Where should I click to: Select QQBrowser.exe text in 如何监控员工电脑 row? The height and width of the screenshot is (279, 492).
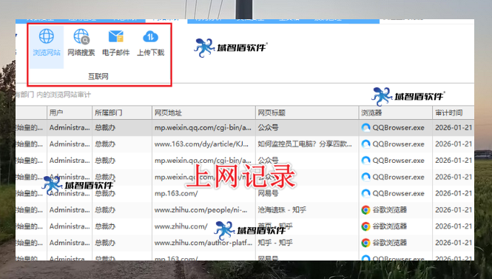point(398,144)
